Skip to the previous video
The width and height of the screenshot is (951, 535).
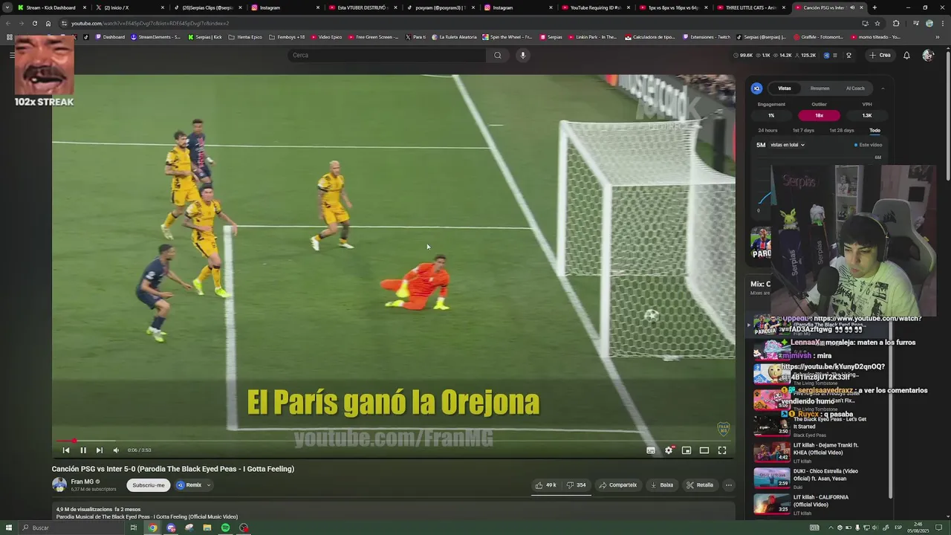66,450
